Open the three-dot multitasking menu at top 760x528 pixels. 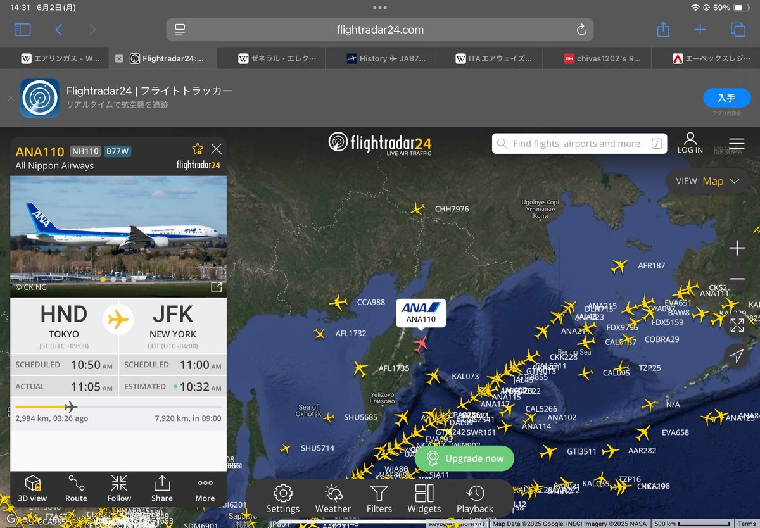[x=380, y=8]
